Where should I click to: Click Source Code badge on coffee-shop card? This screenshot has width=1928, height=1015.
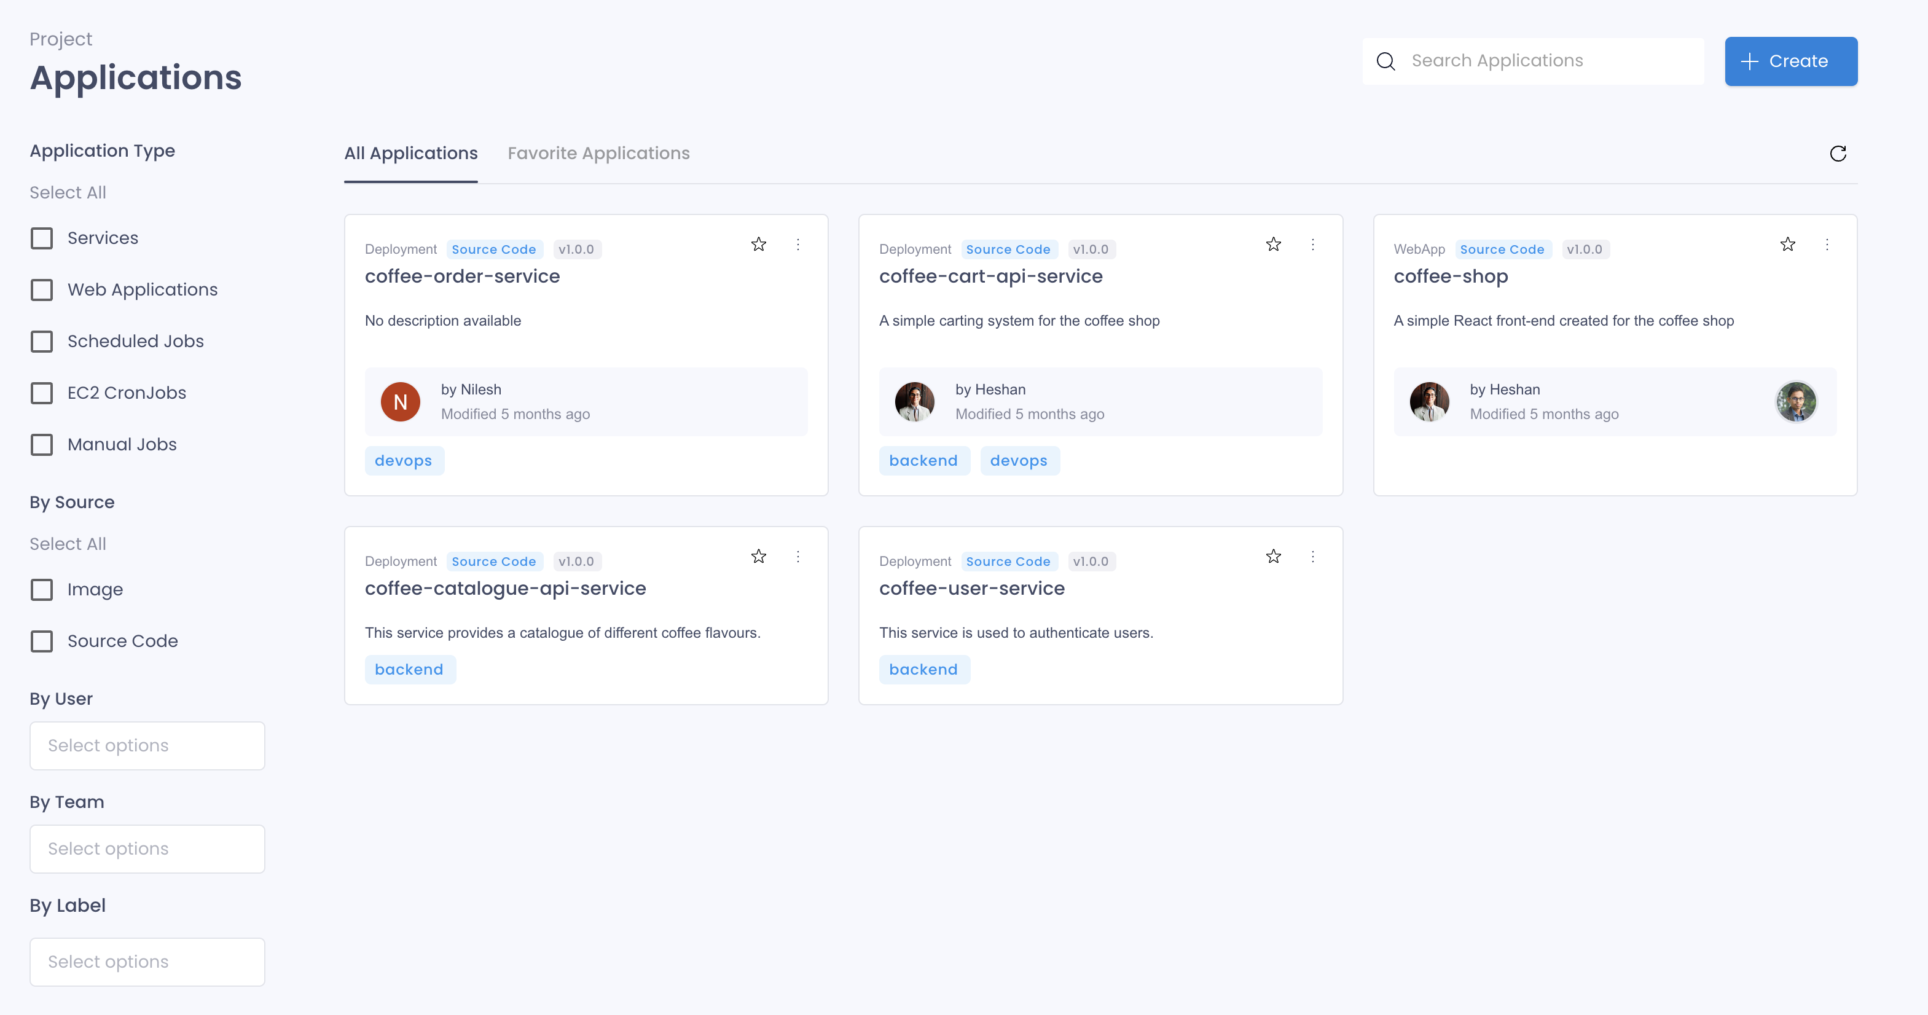click(1502, 249)
